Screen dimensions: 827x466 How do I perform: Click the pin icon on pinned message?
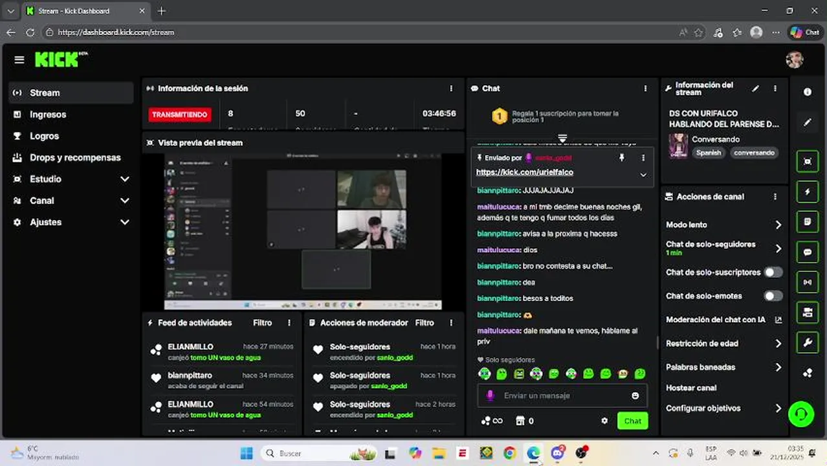tap(622, 157)
